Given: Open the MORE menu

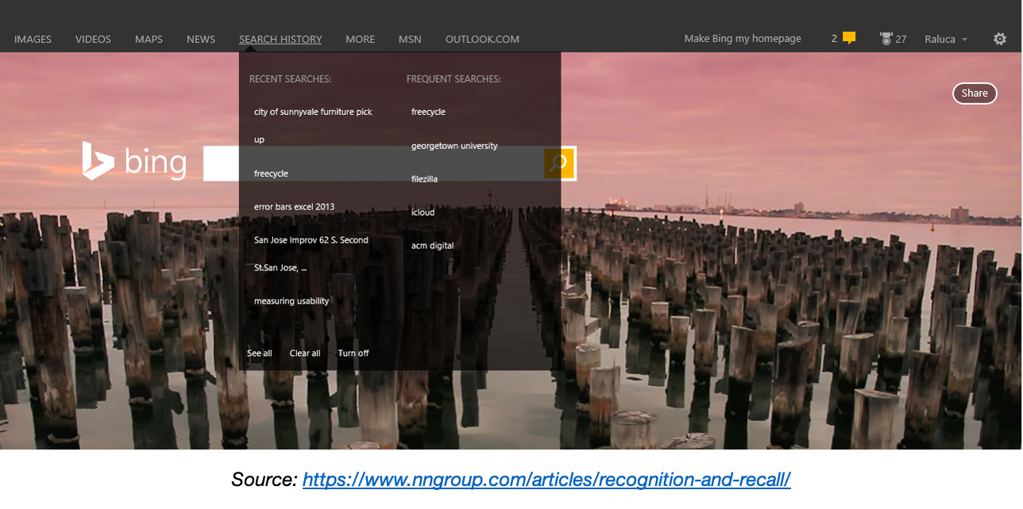Looking at the screenshot, I should point(360,39).
